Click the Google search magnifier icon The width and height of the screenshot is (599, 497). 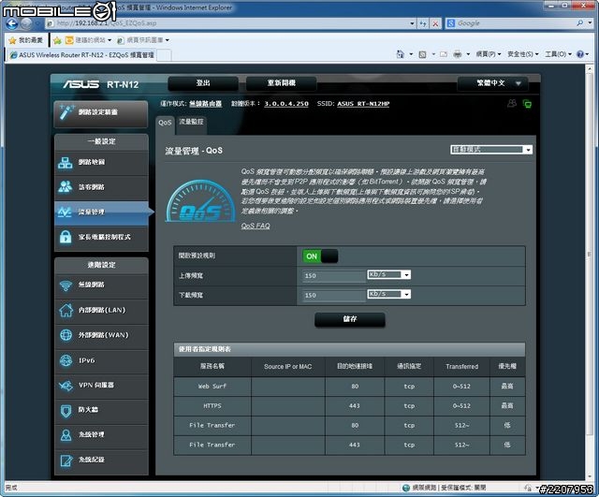(580, 23)
